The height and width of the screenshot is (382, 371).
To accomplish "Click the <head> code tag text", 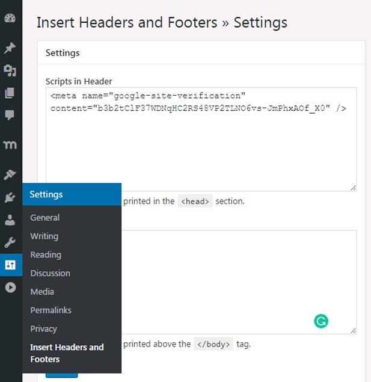I will coord(195,202).
